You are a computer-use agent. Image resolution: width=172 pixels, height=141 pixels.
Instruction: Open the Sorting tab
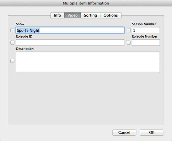(90, 15)
